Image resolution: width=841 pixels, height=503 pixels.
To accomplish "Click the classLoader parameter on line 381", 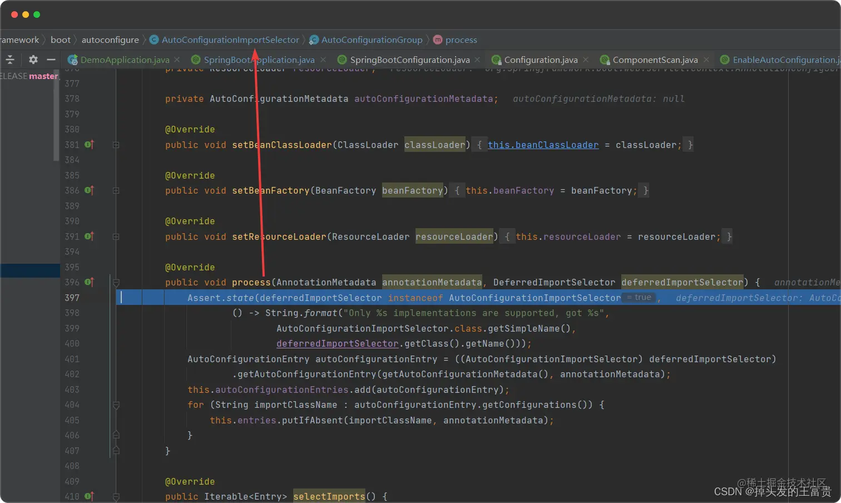I will tap(435, 145).
